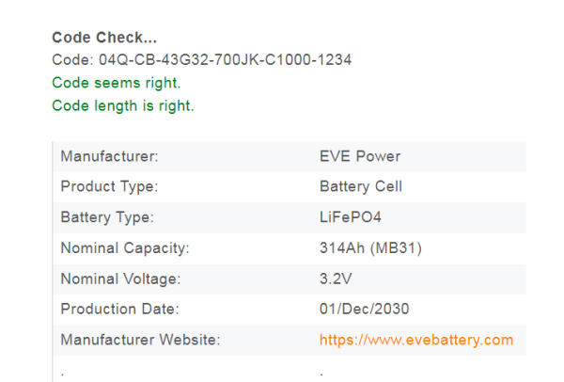Select the 'Manufacturer Website:' row label
The width and height of the screenshot is (564, 382).
point(139,340)
